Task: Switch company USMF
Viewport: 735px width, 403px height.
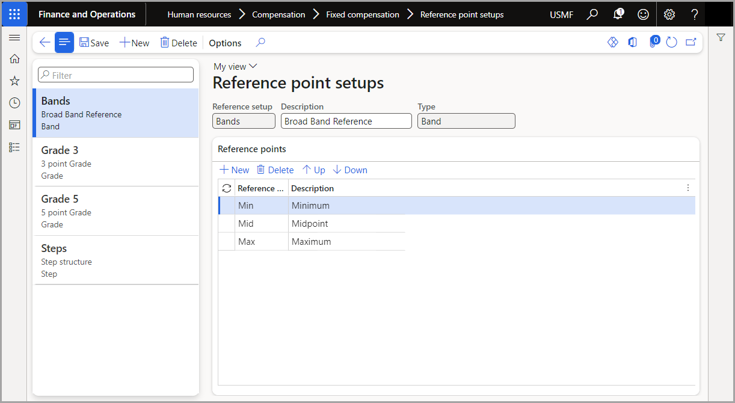Action: point(562,14)
